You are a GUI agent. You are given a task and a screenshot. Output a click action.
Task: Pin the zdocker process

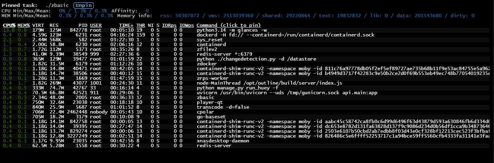(207, 64)
